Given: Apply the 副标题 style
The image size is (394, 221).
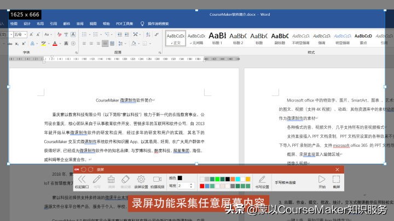Looking at the screenshot, I should point(280,38).
